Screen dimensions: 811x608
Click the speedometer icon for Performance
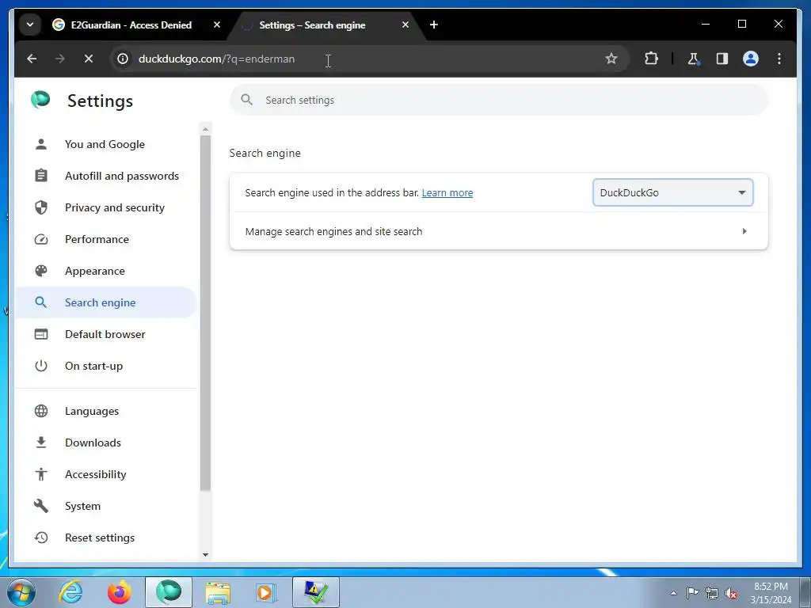(x=41, y=239)
